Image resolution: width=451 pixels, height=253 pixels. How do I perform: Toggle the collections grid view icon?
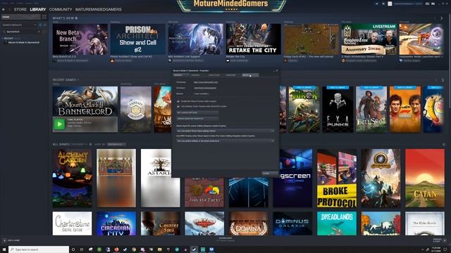[x=44, y=17]
